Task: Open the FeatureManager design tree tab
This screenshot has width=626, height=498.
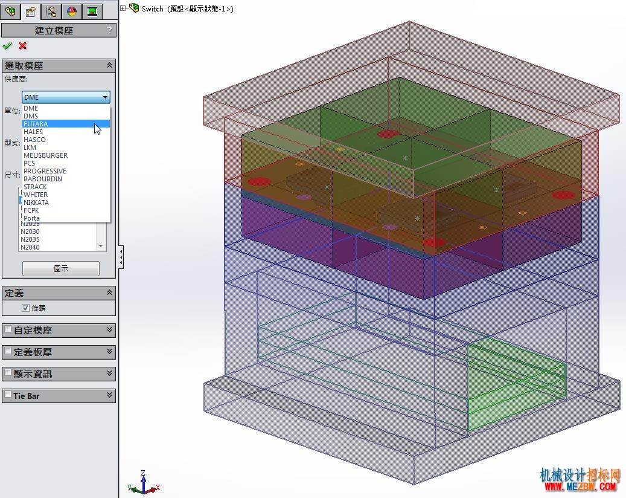Action: coord(10,11)
